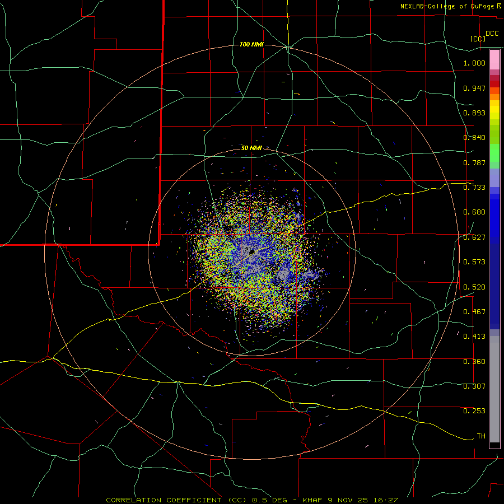Select the 0.733 scale value
This screenshot has height=504, width=504.
[x=474, y=188]
